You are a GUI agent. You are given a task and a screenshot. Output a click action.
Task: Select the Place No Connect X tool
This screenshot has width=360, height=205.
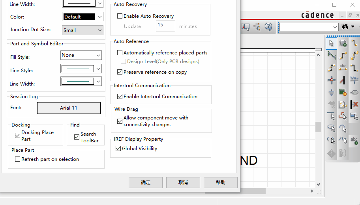tap(354, 104)
